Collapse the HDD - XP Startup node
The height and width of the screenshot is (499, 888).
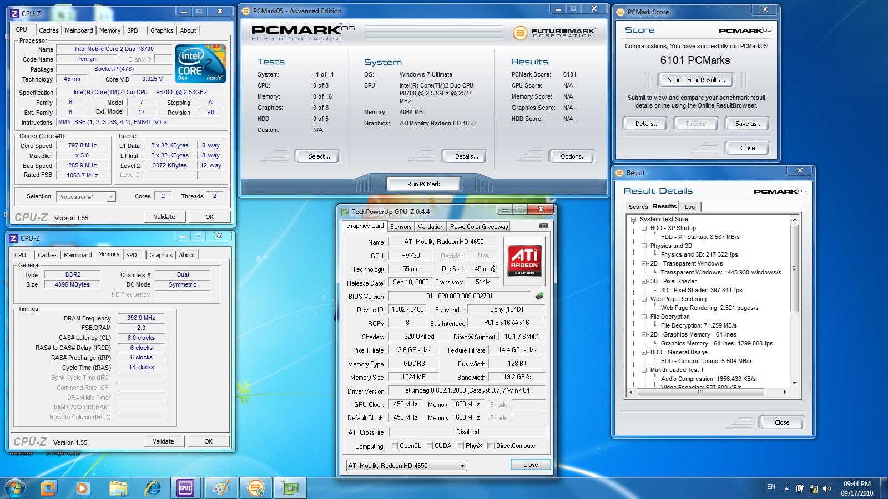tap(644, 228)
